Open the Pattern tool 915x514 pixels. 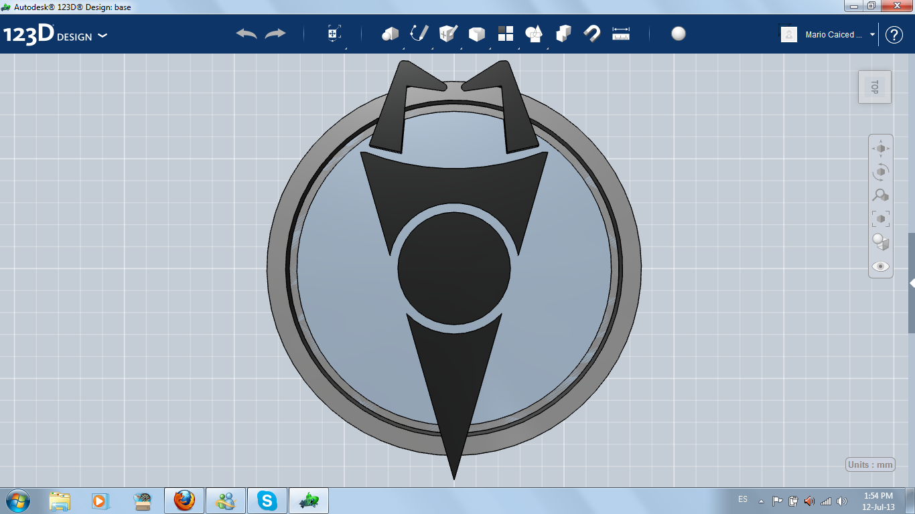click(x=506, y=33)
